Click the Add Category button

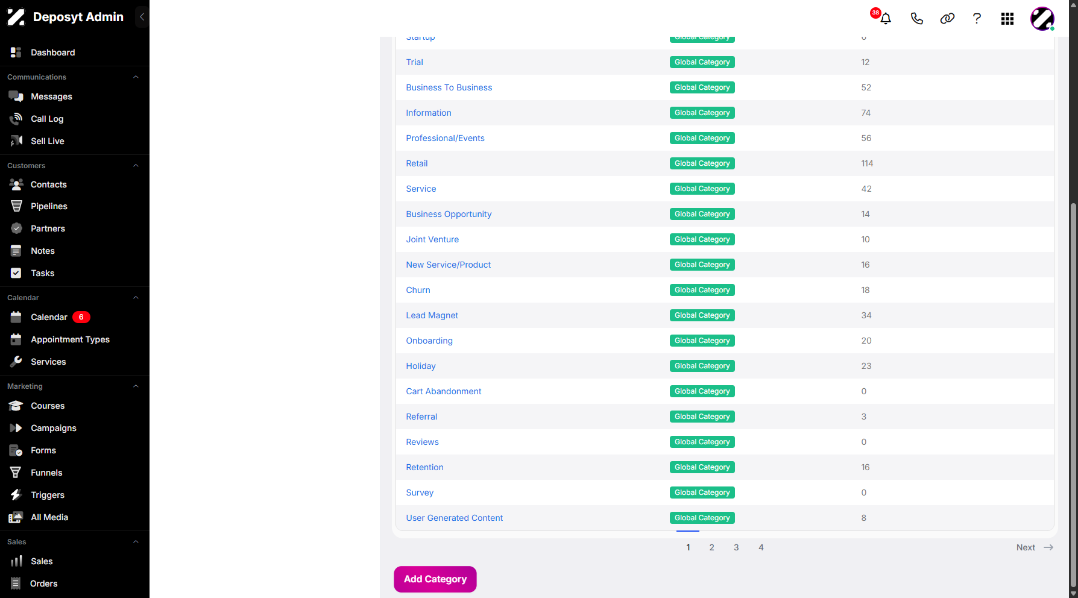point(435,579)
